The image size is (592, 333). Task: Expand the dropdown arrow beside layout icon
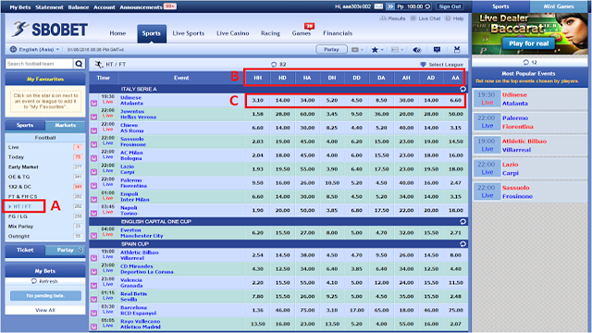(x=402, y=50)
